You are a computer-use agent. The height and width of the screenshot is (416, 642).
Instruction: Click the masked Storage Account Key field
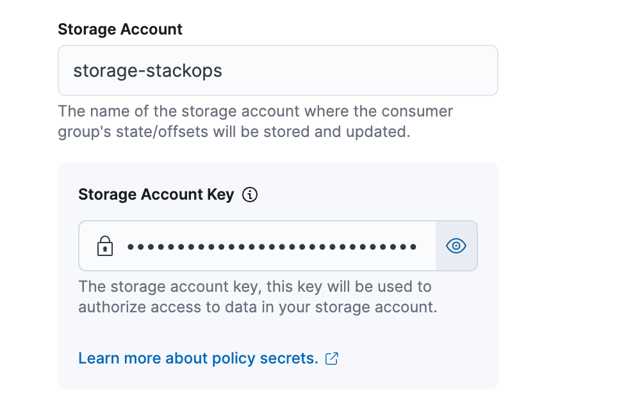click(x=256, y=246)
